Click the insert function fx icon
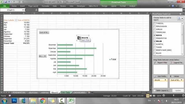185x104 pixels. click(36, 10)
